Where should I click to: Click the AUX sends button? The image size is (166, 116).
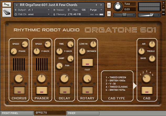click(163, 10)
